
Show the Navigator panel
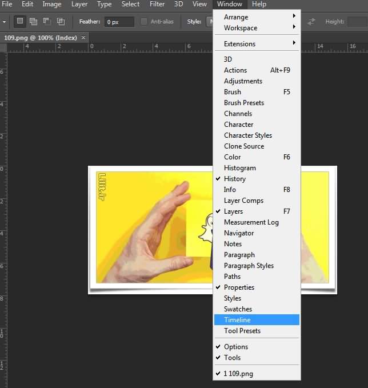pos(257,233)
